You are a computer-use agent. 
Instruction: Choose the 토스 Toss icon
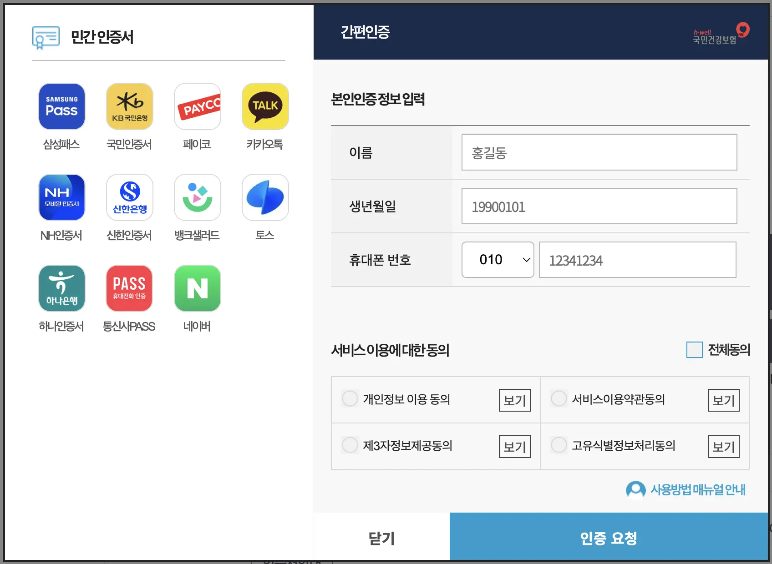point(265,197)
